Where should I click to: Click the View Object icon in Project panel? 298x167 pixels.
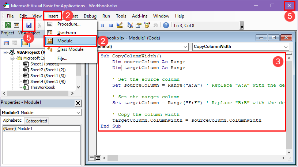[x=15, y=43]
